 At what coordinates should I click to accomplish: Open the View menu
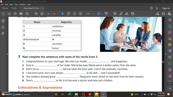pyautogui.click(x=11, y=5)
